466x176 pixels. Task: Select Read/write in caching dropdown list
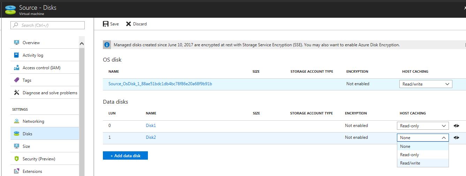(423, 163)
